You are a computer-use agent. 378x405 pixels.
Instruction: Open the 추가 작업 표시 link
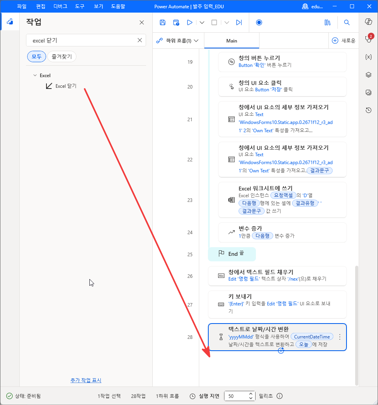pos(86,380)
